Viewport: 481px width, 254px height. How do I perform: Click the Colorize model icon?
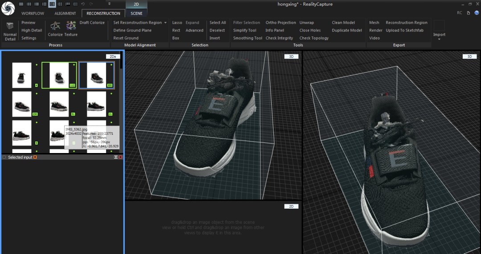click(55, 26)
